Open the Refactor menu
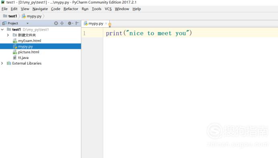The height and width of the screenshot is (158, 278). click(x=71, y=9)
